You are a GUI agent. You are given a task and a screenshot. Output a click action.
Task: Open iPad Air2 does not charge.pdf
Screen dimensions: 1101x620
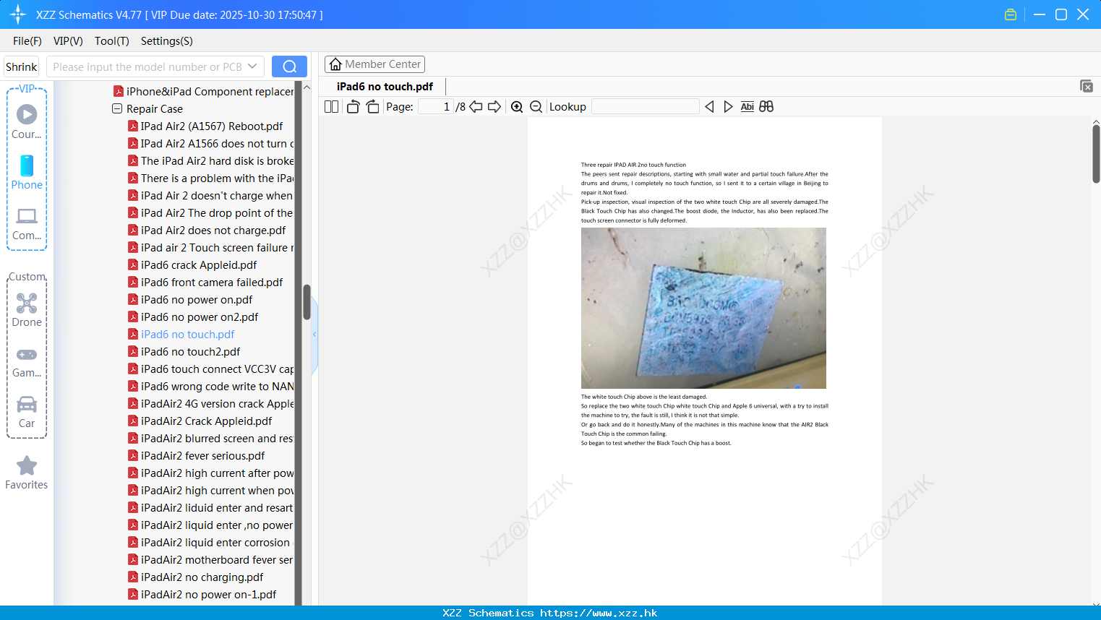coord(213,231)
